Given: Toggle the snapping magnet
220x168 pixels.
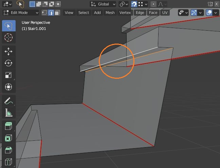Looking at the screenshot, I should point(134,4).
